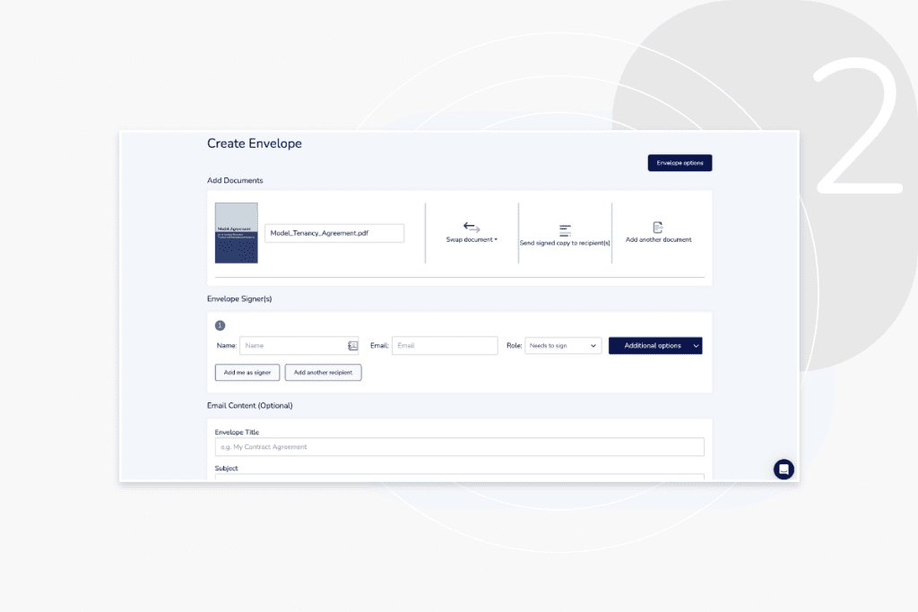Click Add me as signer
The height and width of the screenshot is (612, 918).
(x=247, y=373)
